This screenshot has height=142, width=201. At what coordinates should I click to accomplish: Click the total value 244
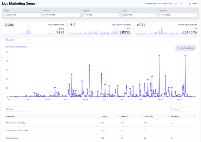103,130
